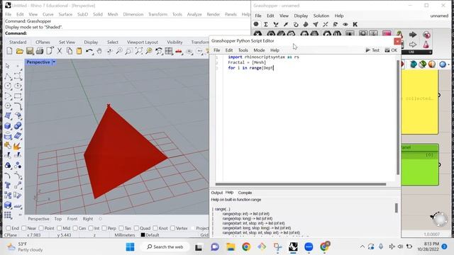Viewport: 454px width, 255px height.
Task: Select the Circle tool in left sidebar
Action: point(8,86)
